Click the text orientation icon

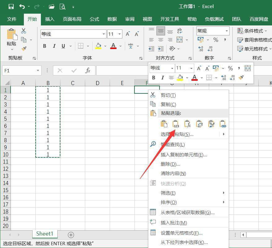click(x=172, y=49)
